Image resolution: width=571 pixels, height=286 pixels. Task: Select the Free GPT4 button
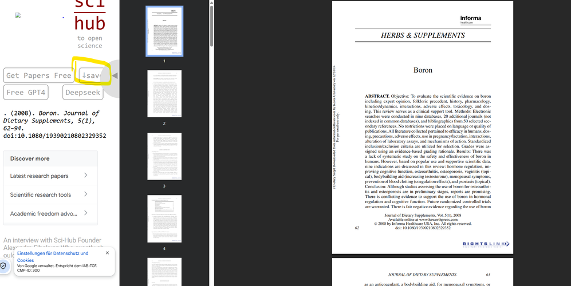(x=26, y=93)
